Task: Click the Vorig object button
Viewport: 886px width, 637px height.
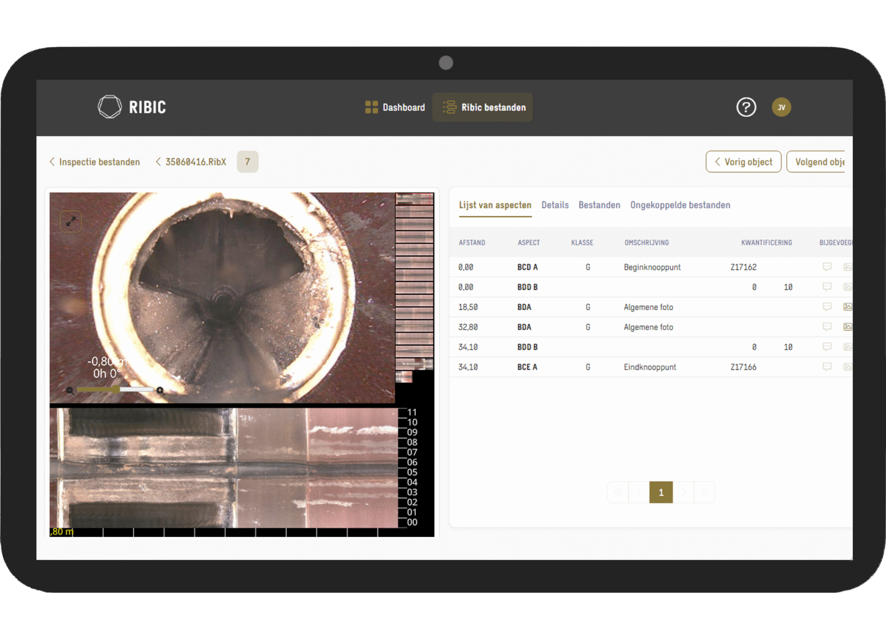Action: tap(743, 162)
